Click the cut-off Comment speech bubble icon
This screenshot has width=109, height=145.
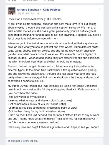click(24, 0)
